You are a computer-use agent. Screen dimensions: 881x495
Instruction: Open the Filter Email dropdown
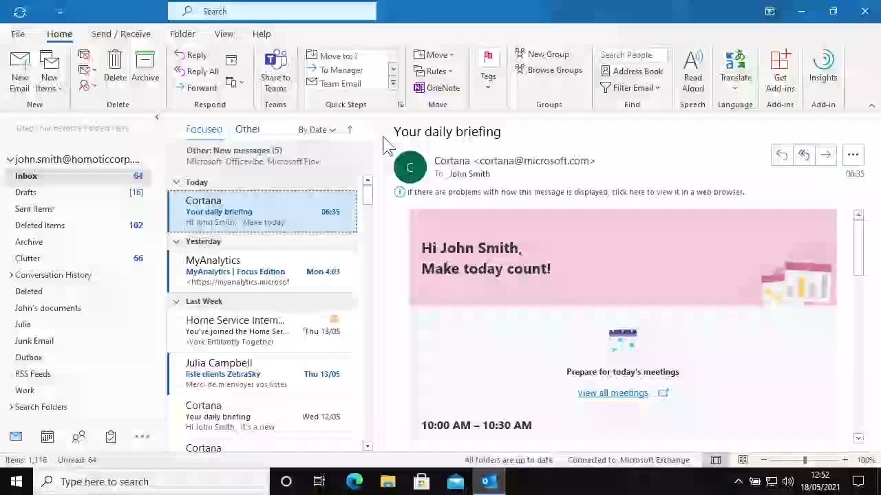(x=630, y=87)
